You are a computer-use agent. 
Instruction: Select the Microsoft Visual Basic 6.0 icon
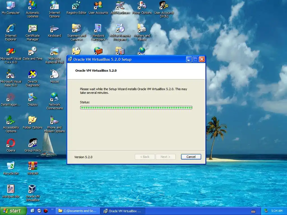pyautogui.click(x=11, y=78)
